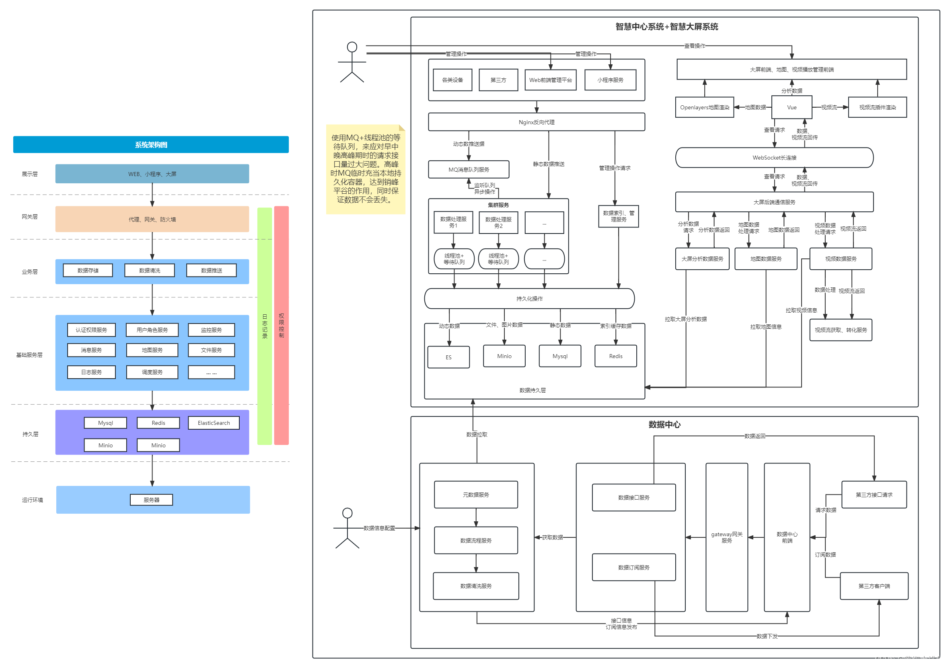Click the 服务器 box
The height and width of the screenshot is (668, 950).
(x=152, y=500)
